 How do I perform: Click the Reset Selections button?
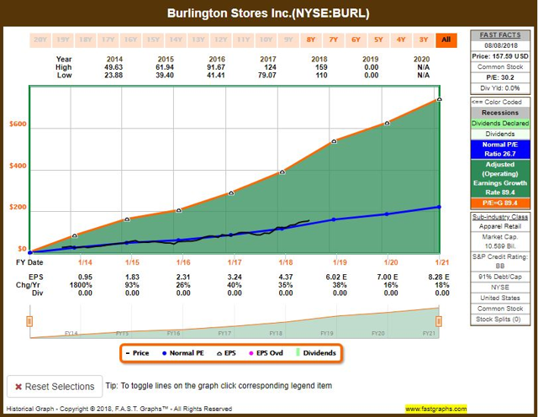click(x=55, y=387)
